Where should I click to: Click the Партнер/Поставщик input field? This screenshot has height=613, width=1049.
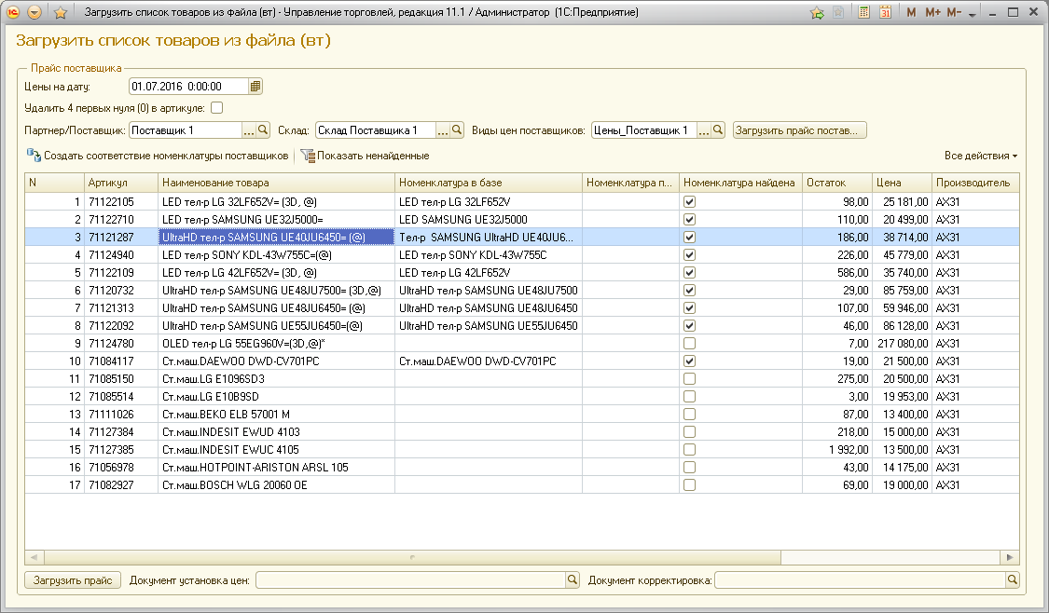coord(186,130)
